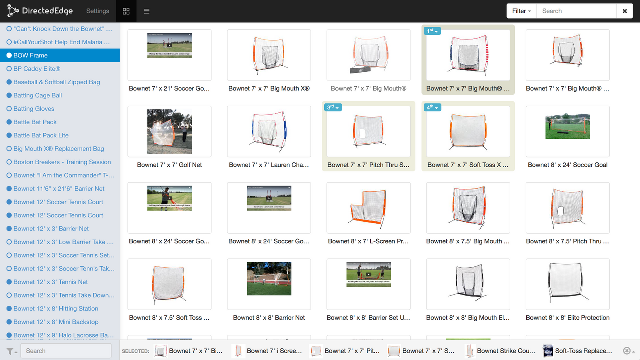
Task: Select Bownet 12' x 8' Mini Backstop
Action: click(x=60, y=322)
